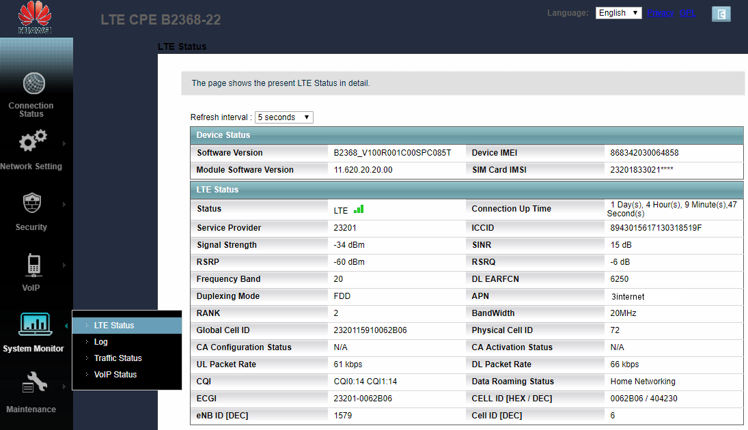Click BandWidth value 20MHz

tap(623, 313)
